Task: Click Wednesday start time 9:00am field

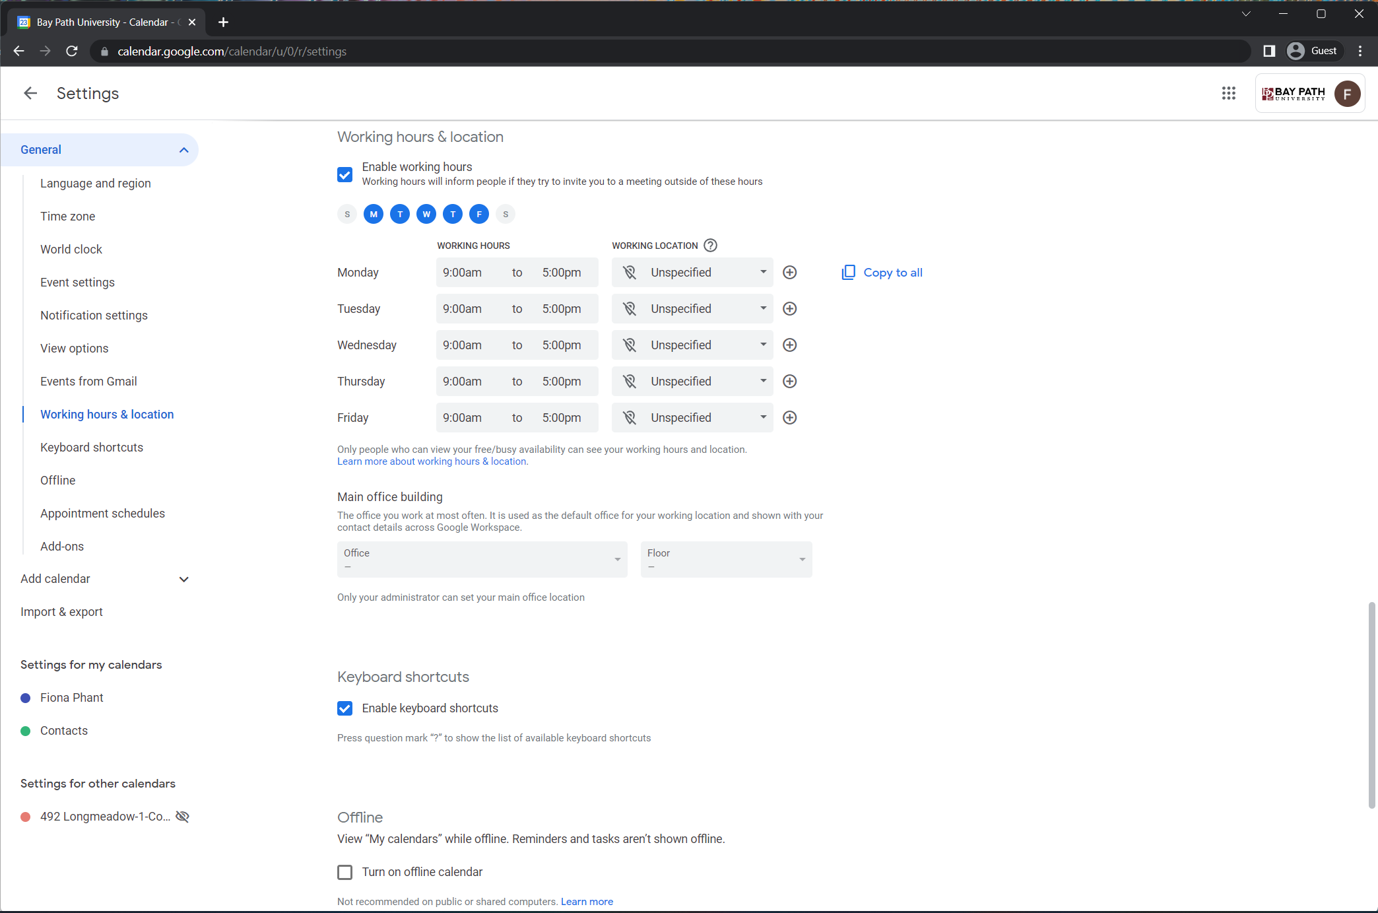Action: coord(462,345)
